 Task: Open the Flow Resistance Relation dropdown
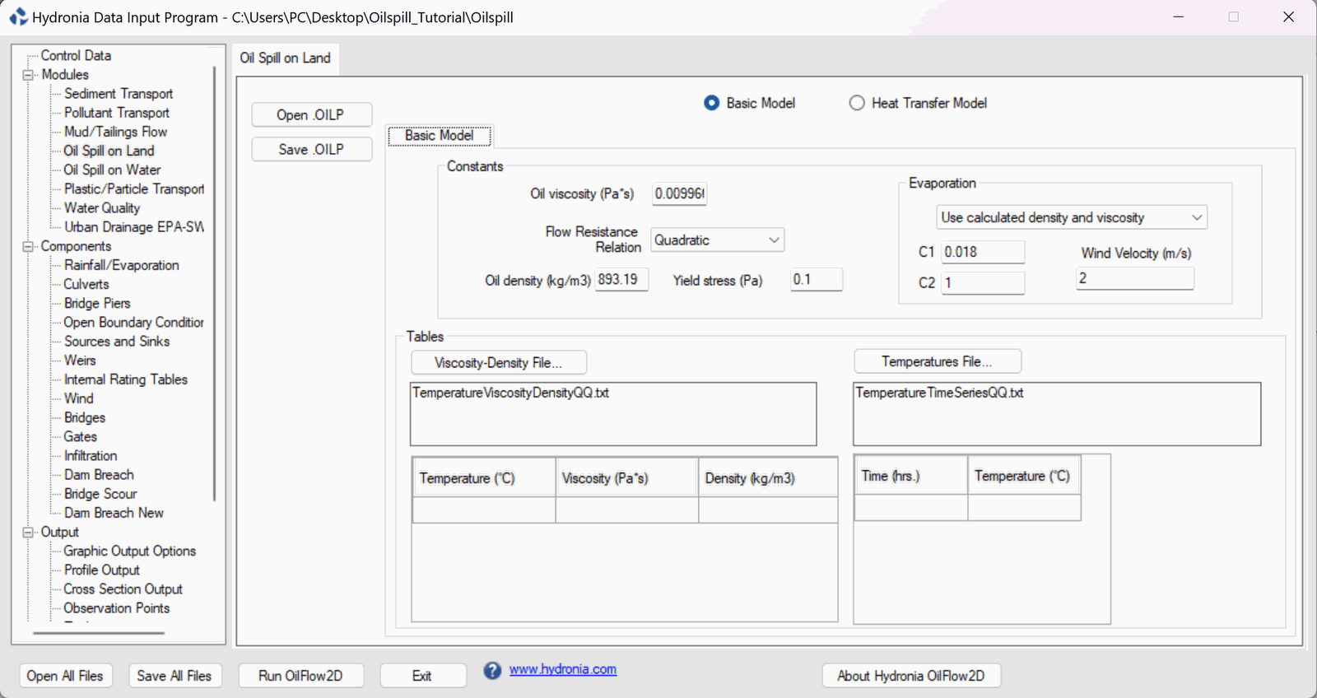[x=717, y=240]
